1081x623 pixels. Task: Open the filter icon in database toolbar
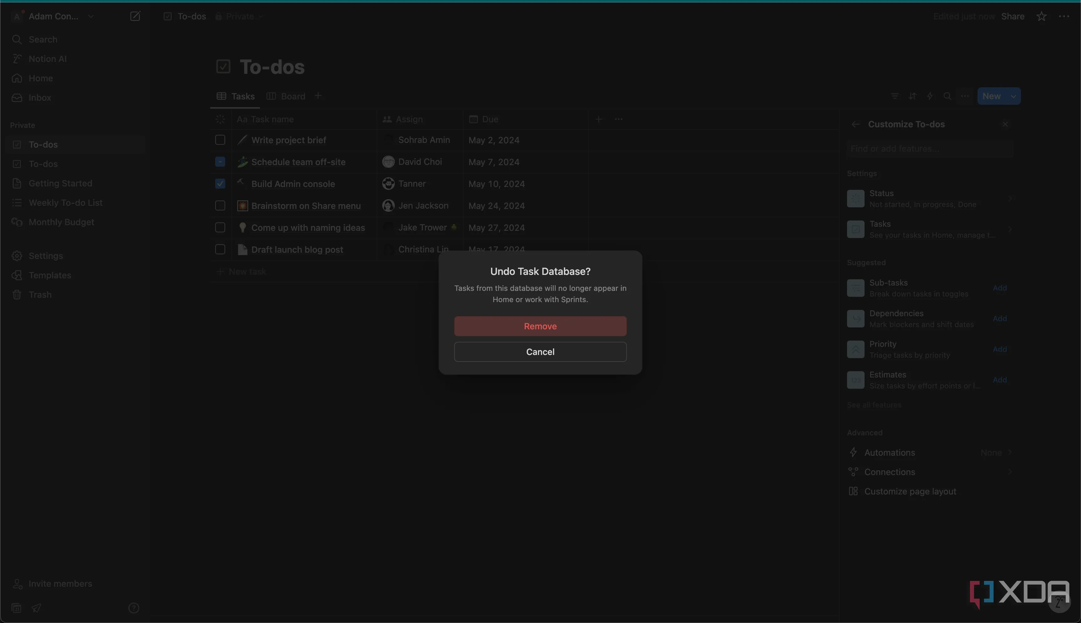894,96
